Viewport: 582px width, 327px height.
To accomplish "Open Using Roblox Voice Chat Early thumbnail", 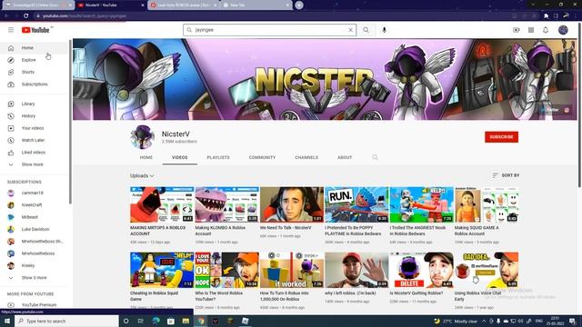I will (x=487, y=270).
